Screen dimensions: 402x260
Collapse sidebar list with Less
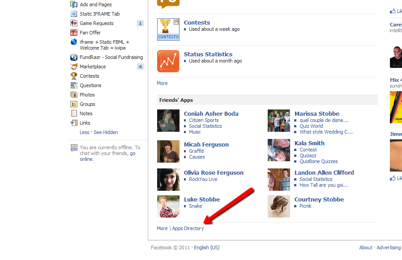(x=84, y=132)
